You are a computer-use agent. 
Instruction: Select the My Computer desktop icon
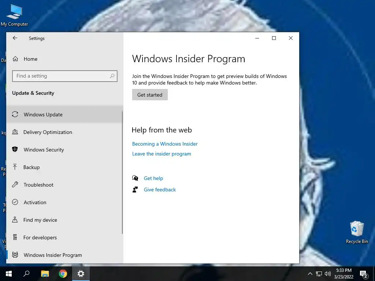pyautogui.click(x=14, y=15)
